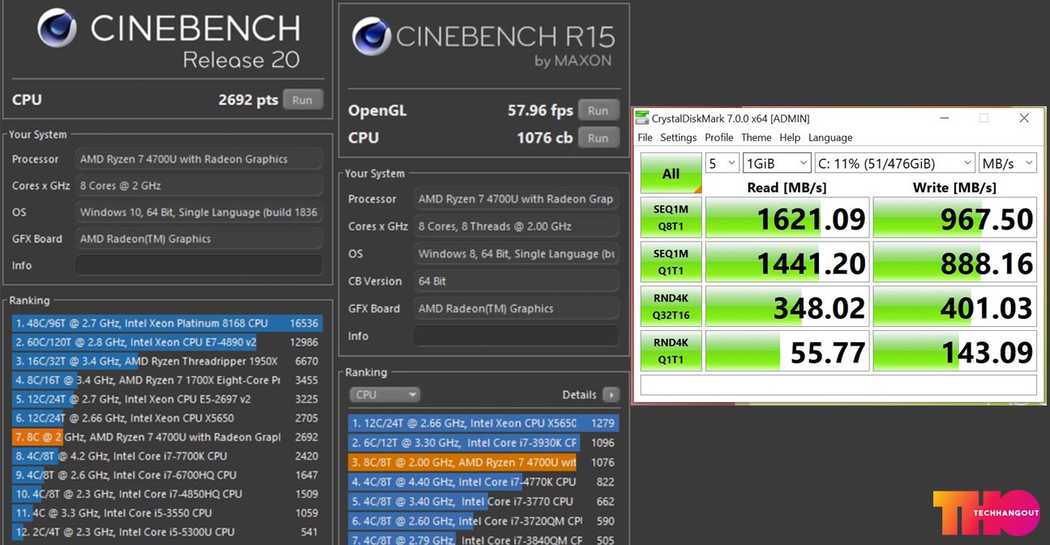Select the Core i5-3550 ranking row
1050x545 pixels.
[x=165, y=513]
